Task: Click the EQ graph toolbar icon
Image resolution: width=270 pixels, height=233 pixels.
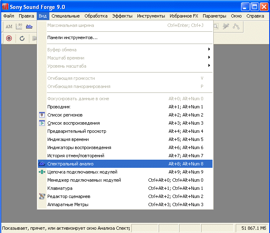Action: coord(19,26)
